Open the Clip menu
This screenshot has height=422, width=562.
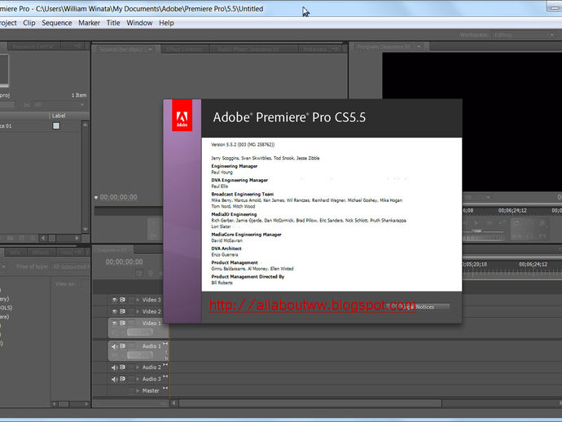29,23
